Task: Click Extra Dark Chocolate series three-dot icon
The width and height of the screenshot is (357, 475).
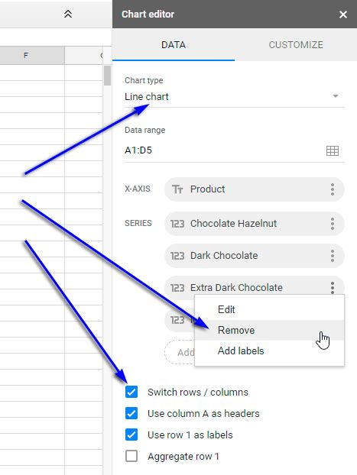Action: pos(333,287)
